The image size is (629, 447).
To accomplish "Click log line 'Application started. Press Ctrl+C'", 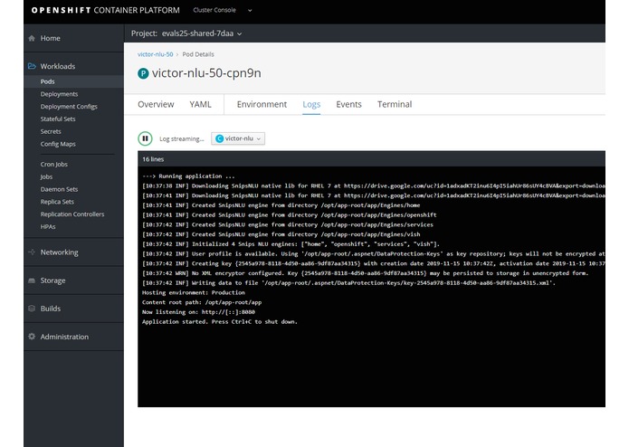I will tap(220, 321).
